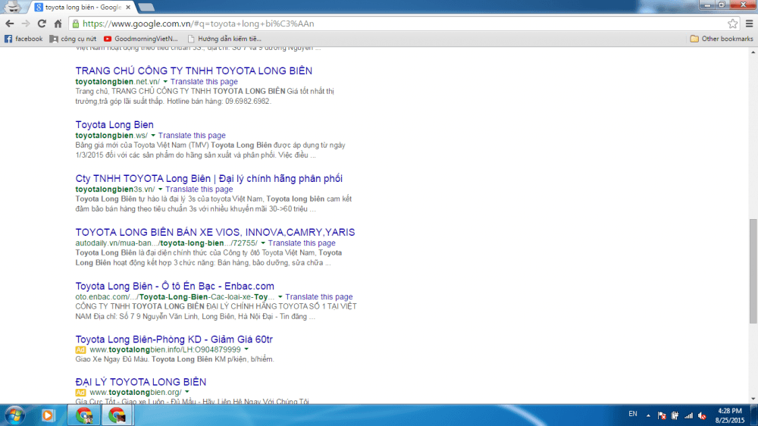The image size is (758, 426).
Task: Click the secure padlock icon in address bar
Action: tap(75, 23)
